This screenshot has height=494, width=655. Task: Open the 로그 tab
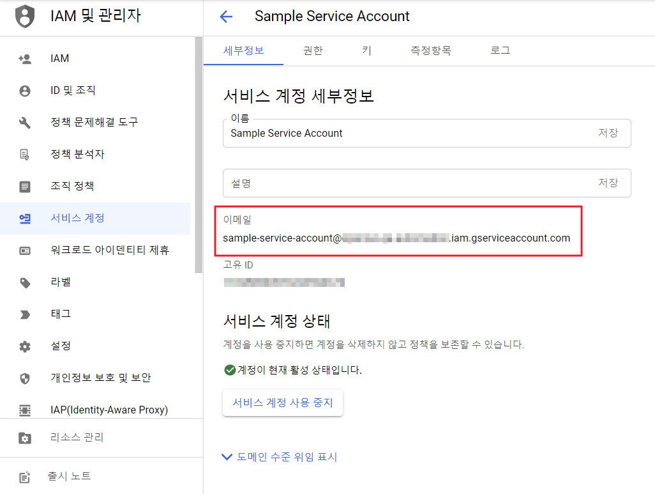[x=500, y=51]
